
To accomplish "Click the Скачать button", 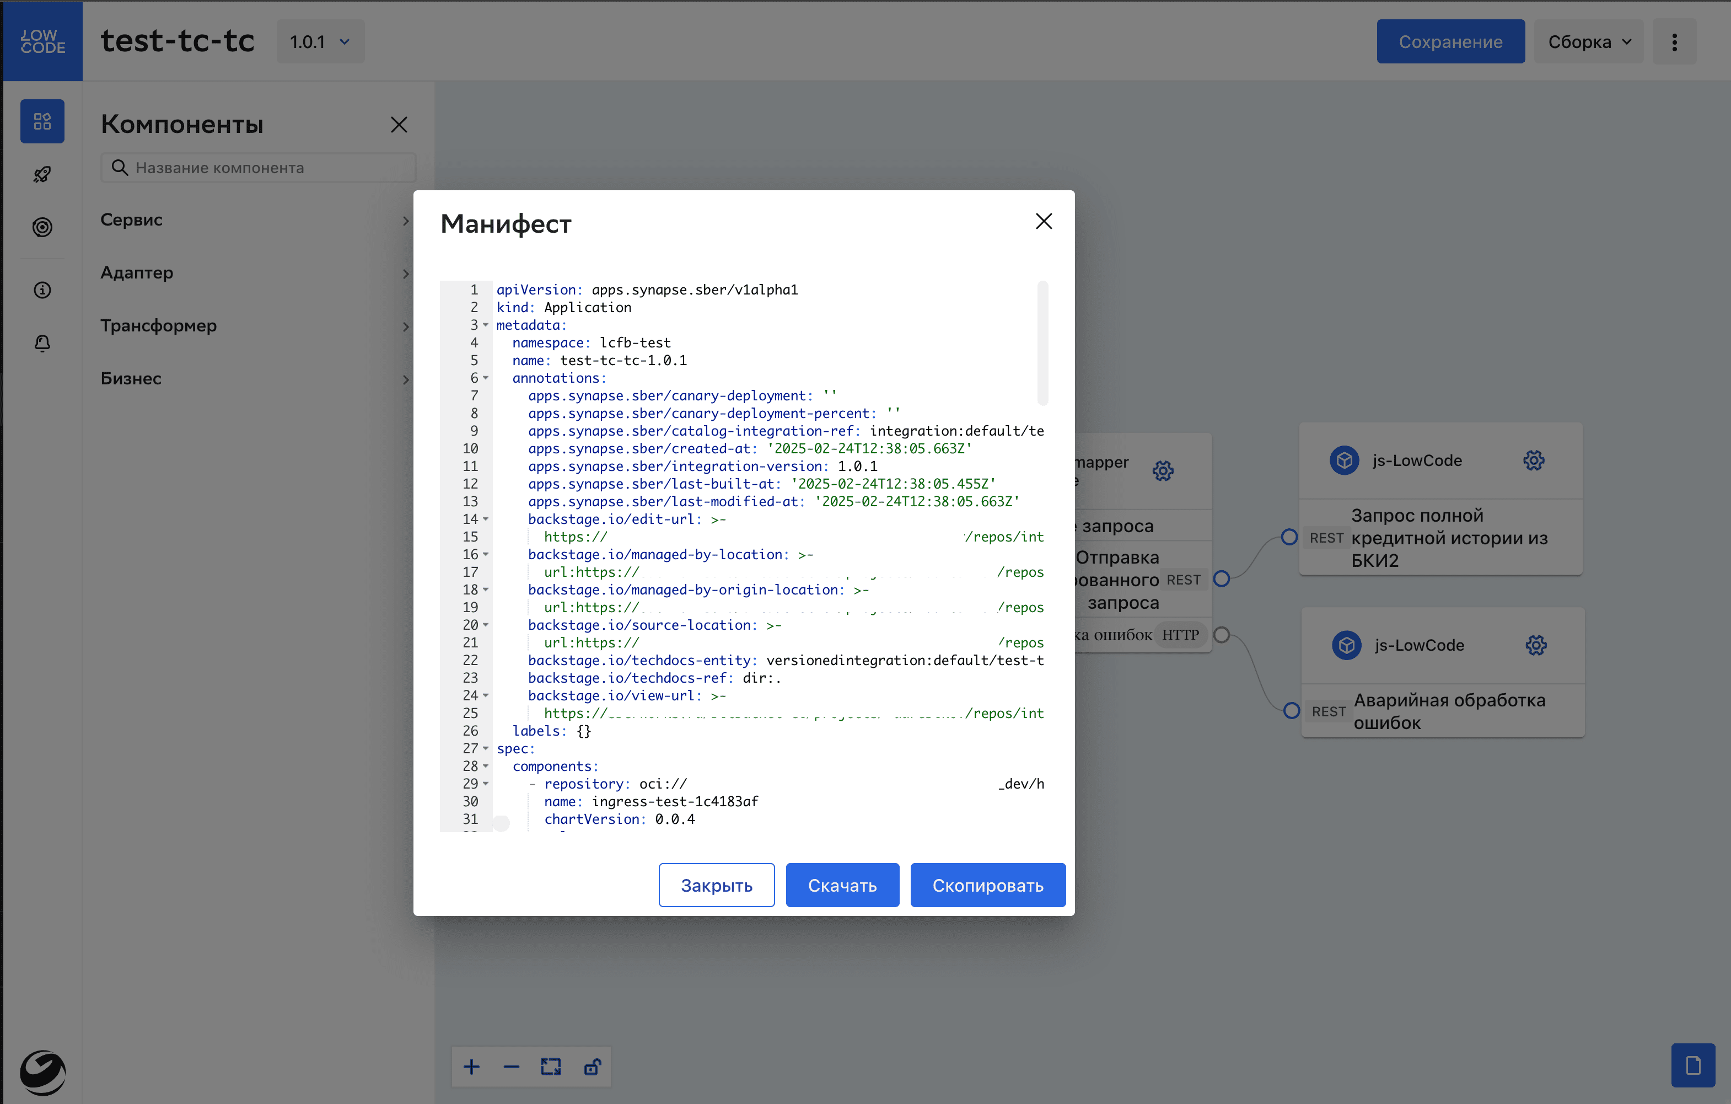I will (842, 885).
